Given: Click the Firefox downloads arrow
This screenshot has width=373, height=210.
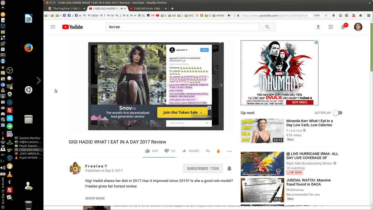Looking at the screenshot, I should pyautogui.click(x=333, y=15).
